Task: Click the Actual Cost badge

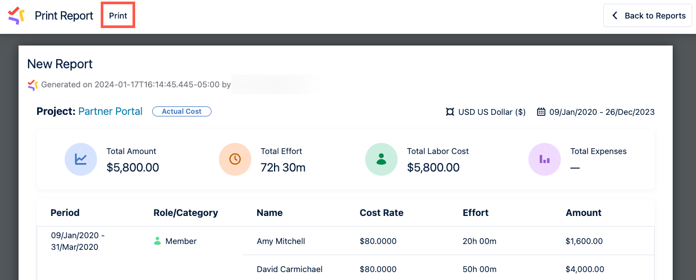Action: tap(182, 111)
